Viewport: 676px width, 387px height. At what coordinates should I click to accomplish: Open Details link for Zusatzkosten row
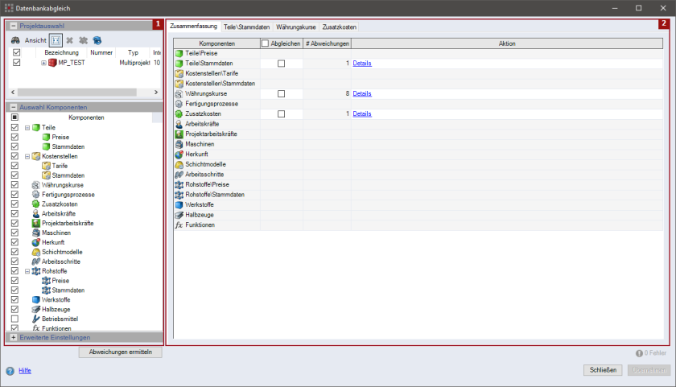coord(362,113)
